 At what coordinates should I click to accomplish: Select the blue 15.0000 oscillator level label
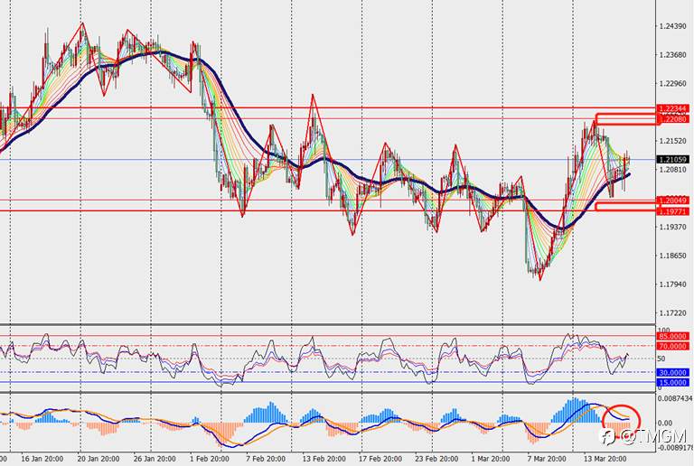coord(672,383)
